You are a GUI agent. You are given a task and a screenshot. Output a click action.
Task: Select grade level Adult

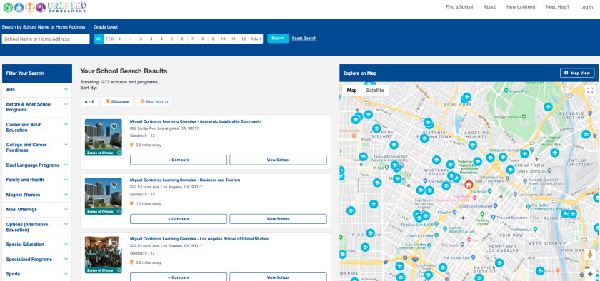click(x=256, y=39)
